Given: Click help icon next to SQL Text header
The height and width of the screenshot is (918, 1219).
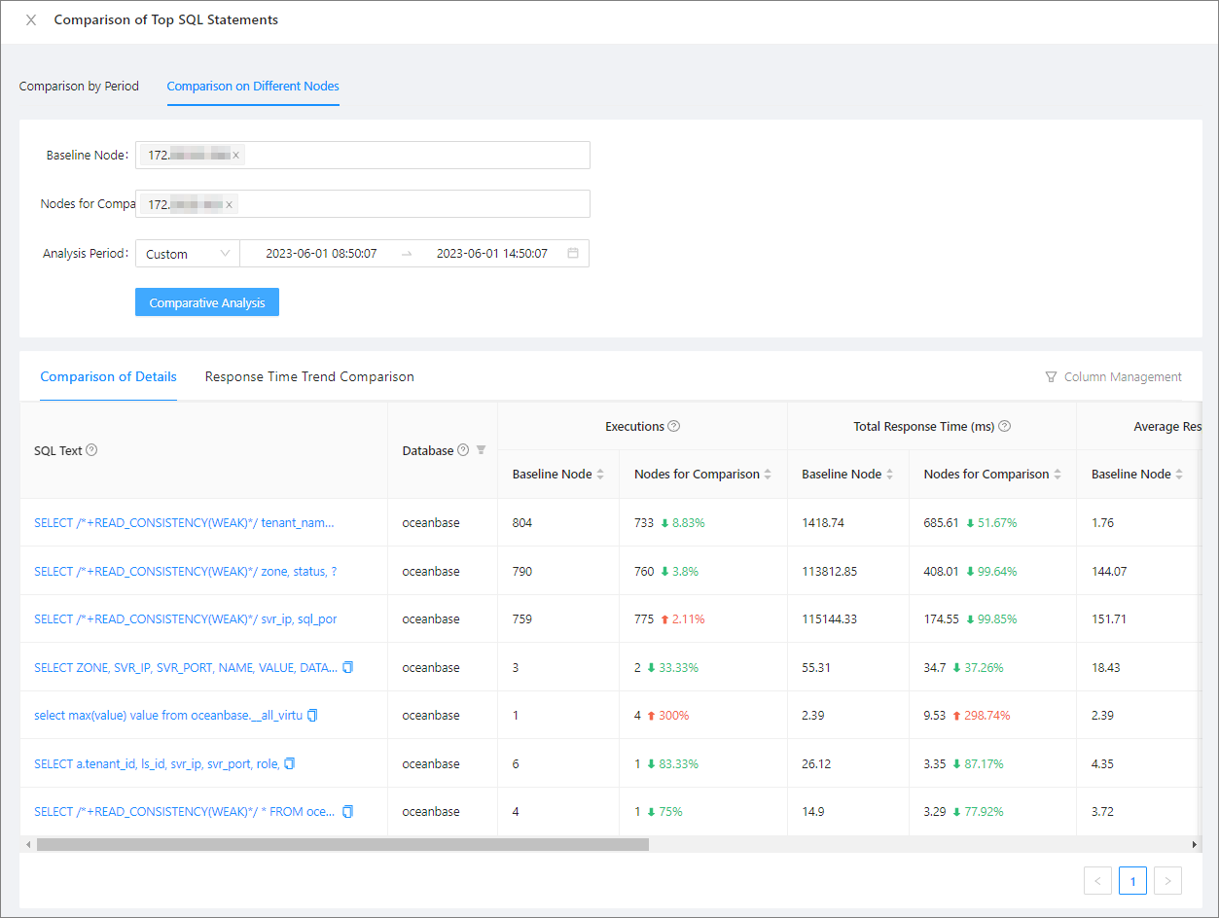Looking at the screenshot, I should tap(91, 450).
